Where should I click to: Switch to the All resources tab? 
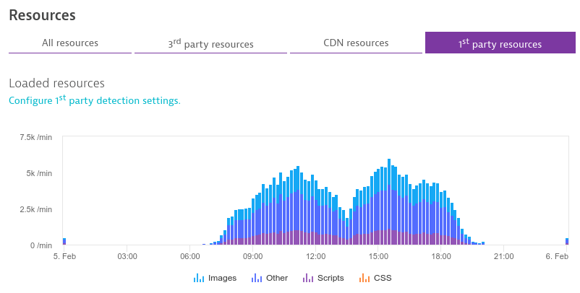70,43
